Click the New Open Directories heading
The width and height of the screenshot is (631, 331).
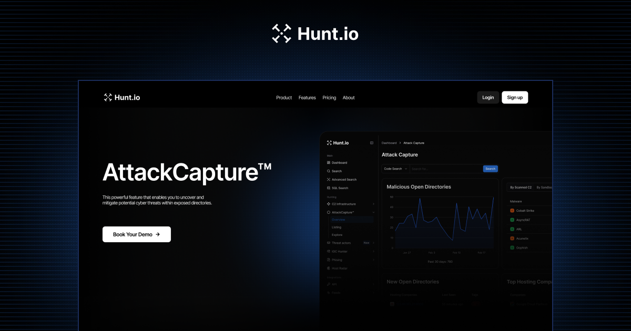point(413,282)
